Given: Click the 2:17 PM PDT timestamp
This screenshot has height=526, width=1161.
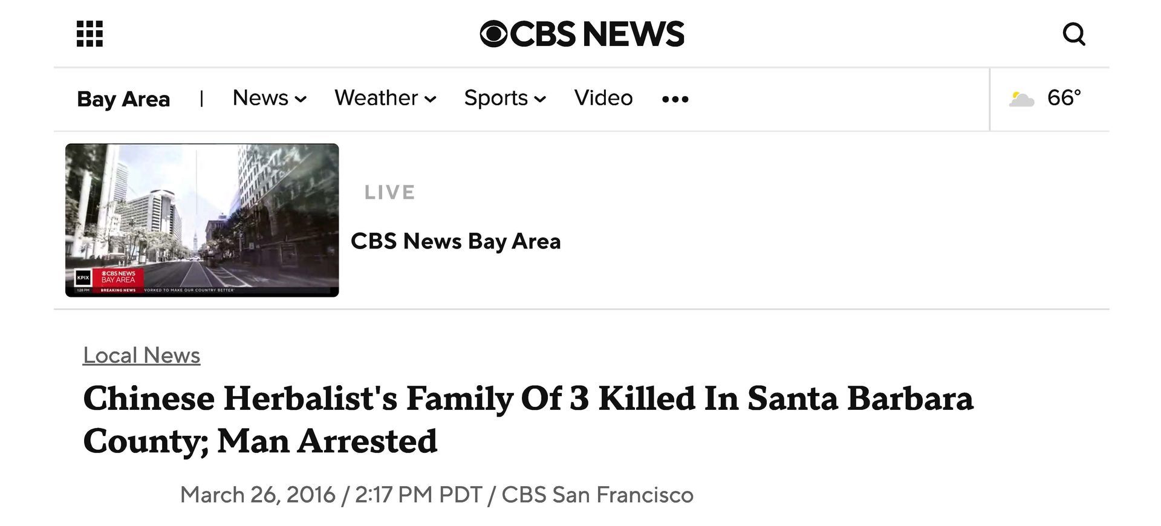Looking at the screenshot, I should 418,495.
